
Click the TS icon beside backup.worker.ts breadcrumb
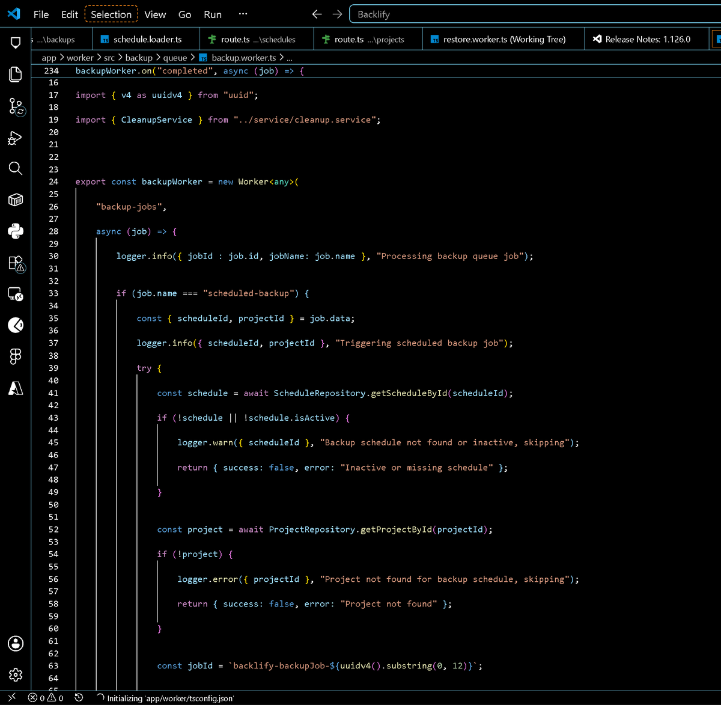coord(203,58)
